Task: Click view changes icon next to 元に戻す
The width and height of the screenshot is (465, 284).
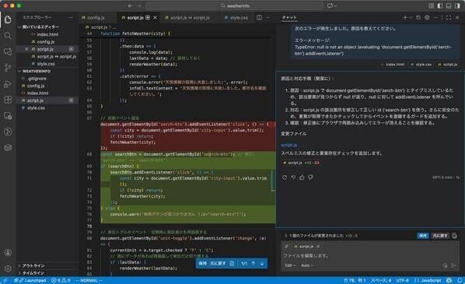Action: pyautogui.click(x=454, y=236)
